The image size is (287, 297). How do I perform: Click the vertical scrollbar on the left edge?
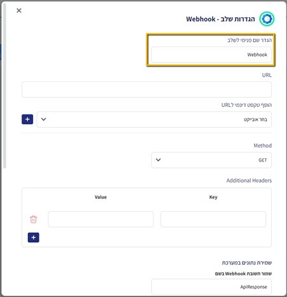(4, 86)
